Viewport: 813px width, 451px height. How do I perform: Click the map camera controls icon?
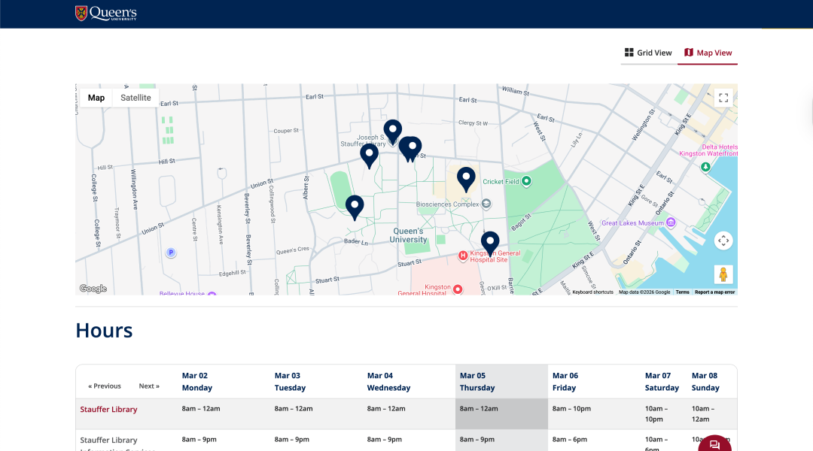[x=723, y=241]
